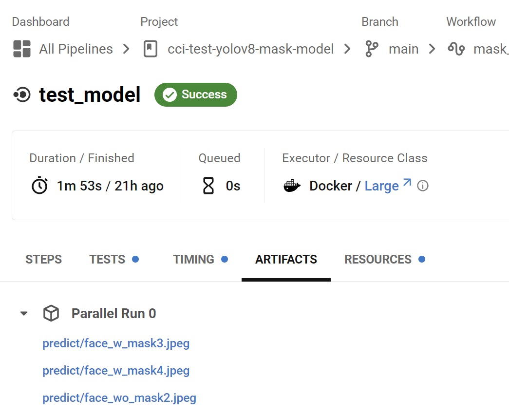Click the hourglass icon in the Queued section

click(x=208, y=186)
